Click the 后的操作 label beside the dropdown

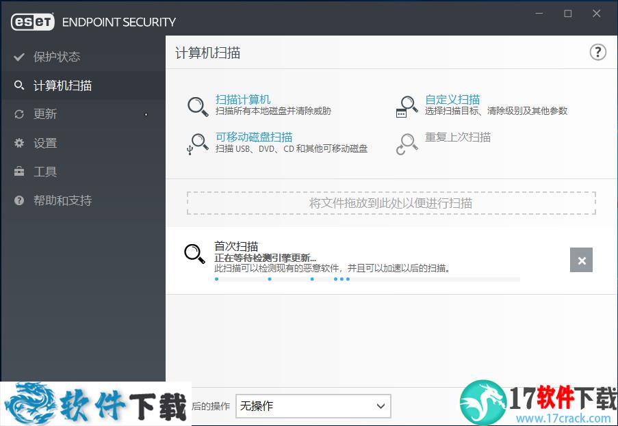211,406
